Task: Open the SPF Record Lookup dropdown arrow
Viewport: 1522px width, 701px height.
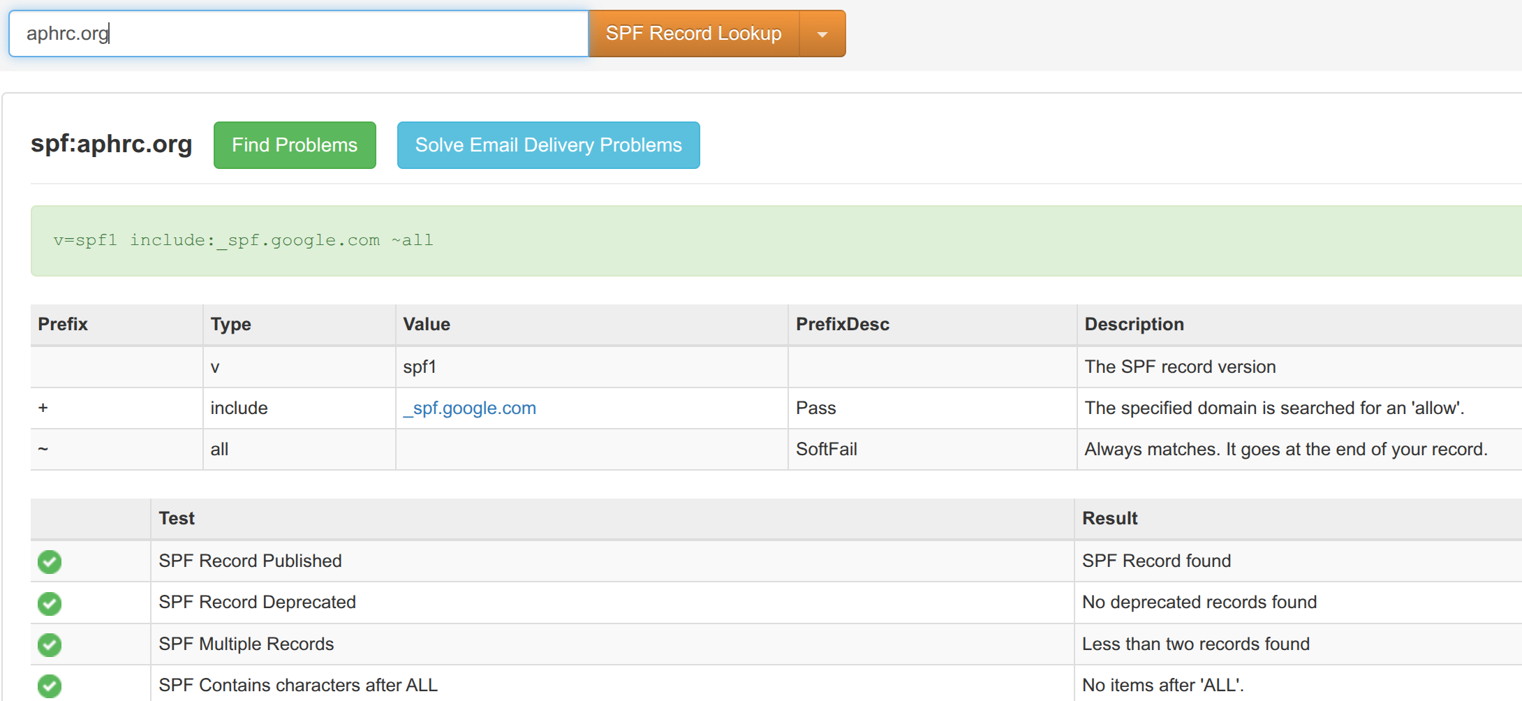Action: (x=822, y=34)
